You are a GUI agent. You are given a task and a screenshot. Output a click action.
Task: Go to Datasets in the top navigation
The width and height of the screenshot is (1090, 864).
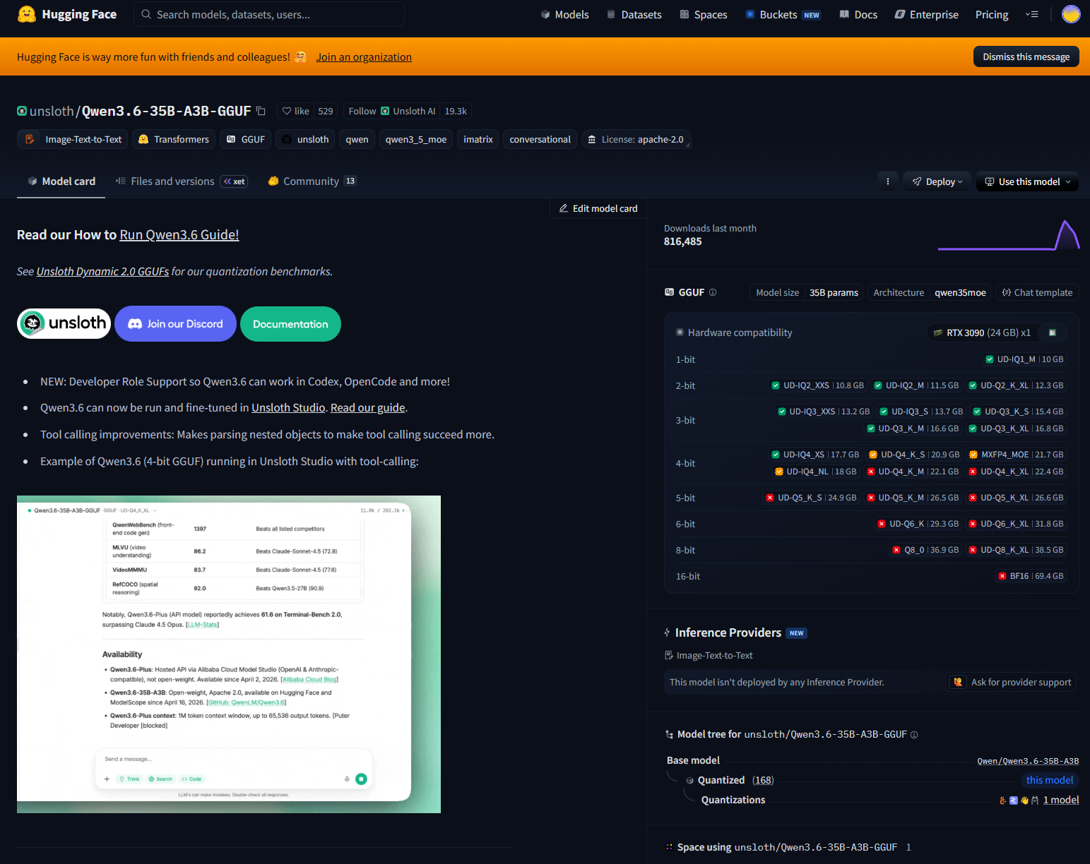(634, 14)
